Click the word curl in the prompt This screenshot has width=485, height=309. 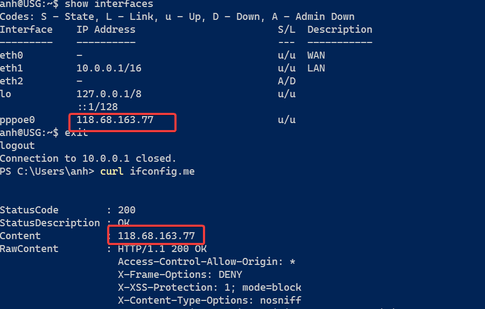(x=111, y=171)
